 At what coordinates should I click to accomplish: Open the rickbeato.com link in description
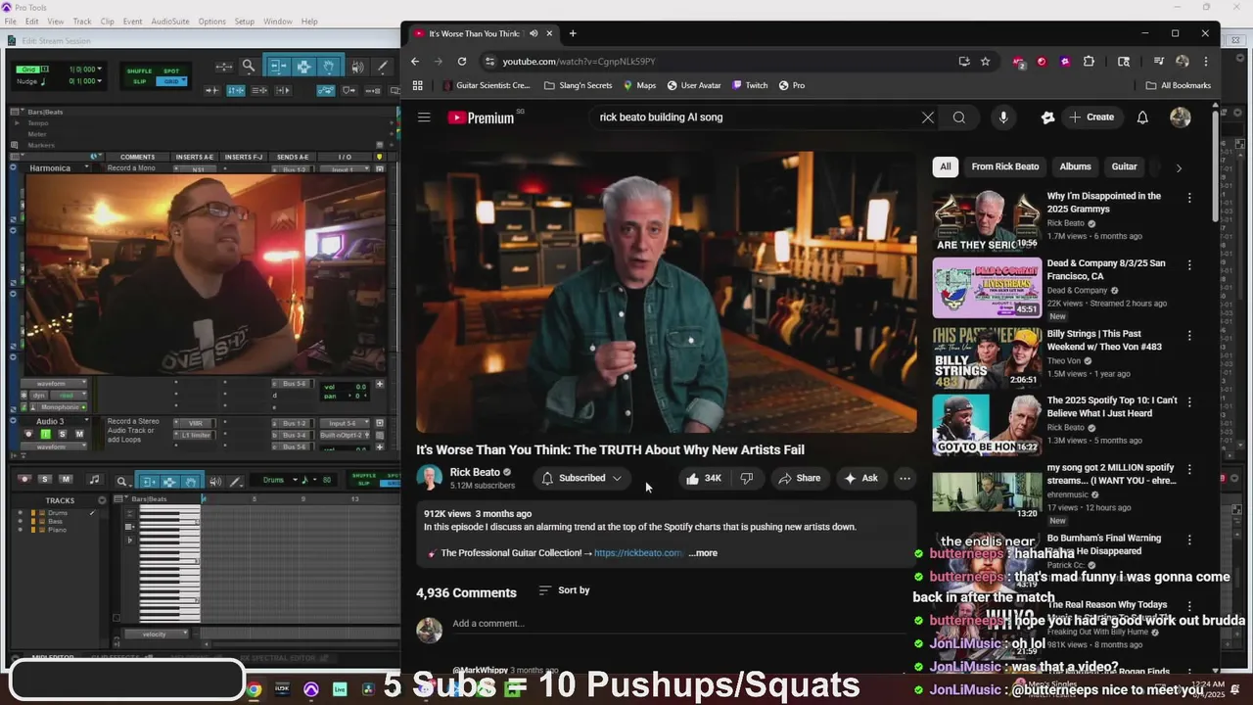point(638,553)
